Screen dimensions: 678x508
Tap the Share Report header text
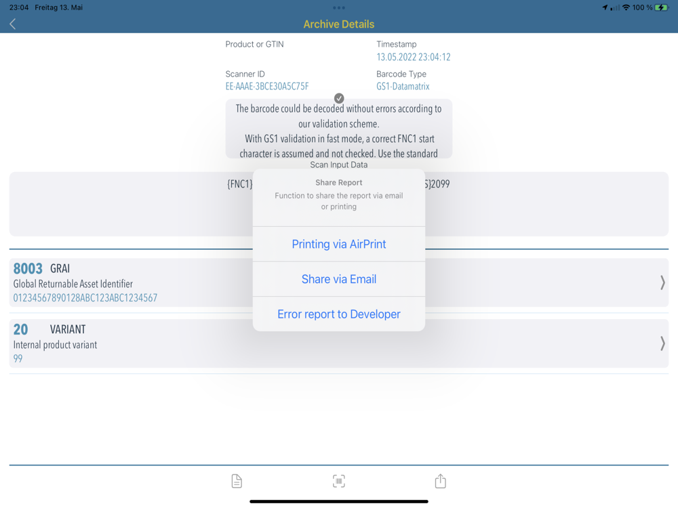coord(338,182)
